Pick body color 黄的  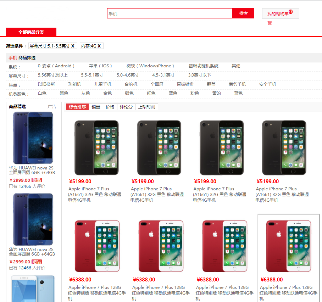click(x=216, y=93)
